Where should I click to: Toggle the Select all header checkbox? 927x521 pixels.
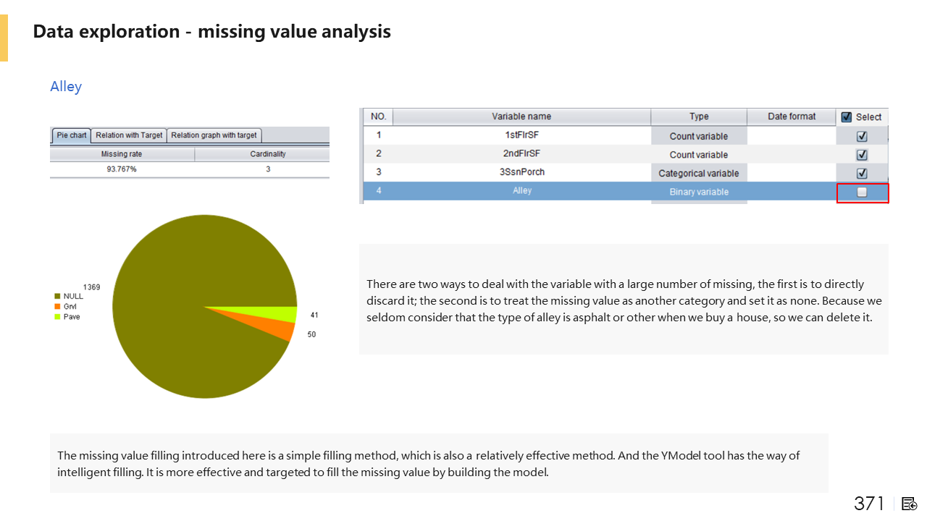coord(847,117)
